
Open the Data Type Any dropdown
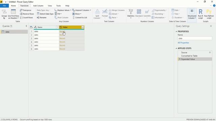(44, 10)
